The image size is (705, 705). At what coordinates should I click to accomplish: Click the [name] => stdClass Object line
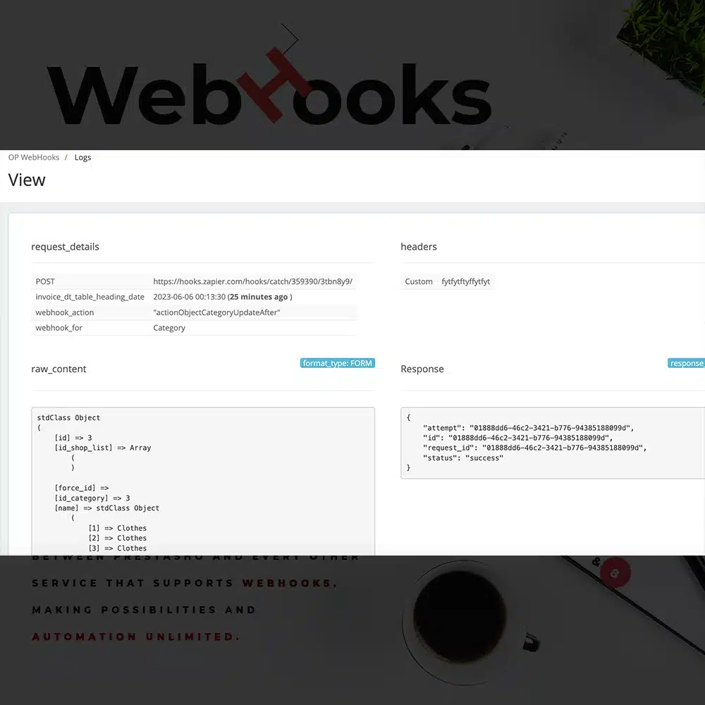coord(107,508)
